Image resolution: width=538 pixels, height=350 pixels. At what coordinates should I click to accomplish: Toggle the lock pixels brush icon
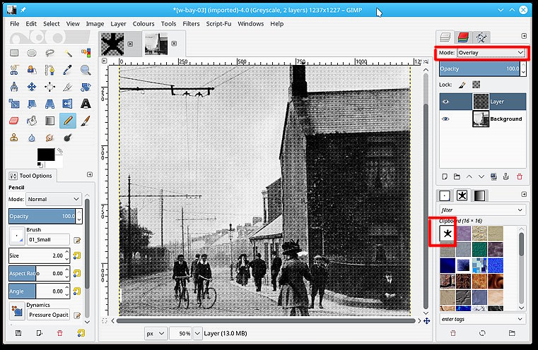(x=462, y=85)
